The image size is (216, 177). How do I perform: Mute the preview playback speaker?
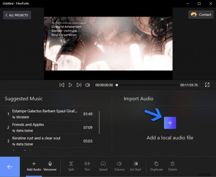coord(87,85)
